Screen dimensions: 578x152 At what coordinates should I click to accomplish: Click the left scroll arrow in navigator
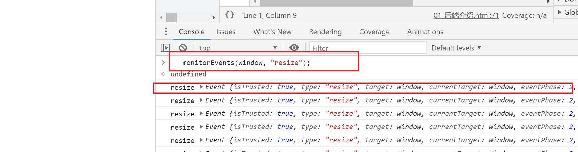tap(161, 18)
